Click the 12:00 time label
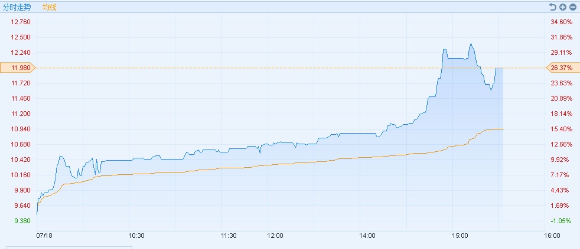580x249 pixels. click(275, 235)
